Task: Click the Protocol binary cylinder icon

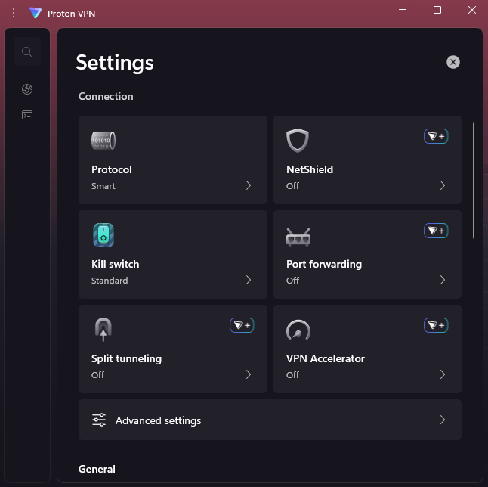Action: click(x=103, y=141)
